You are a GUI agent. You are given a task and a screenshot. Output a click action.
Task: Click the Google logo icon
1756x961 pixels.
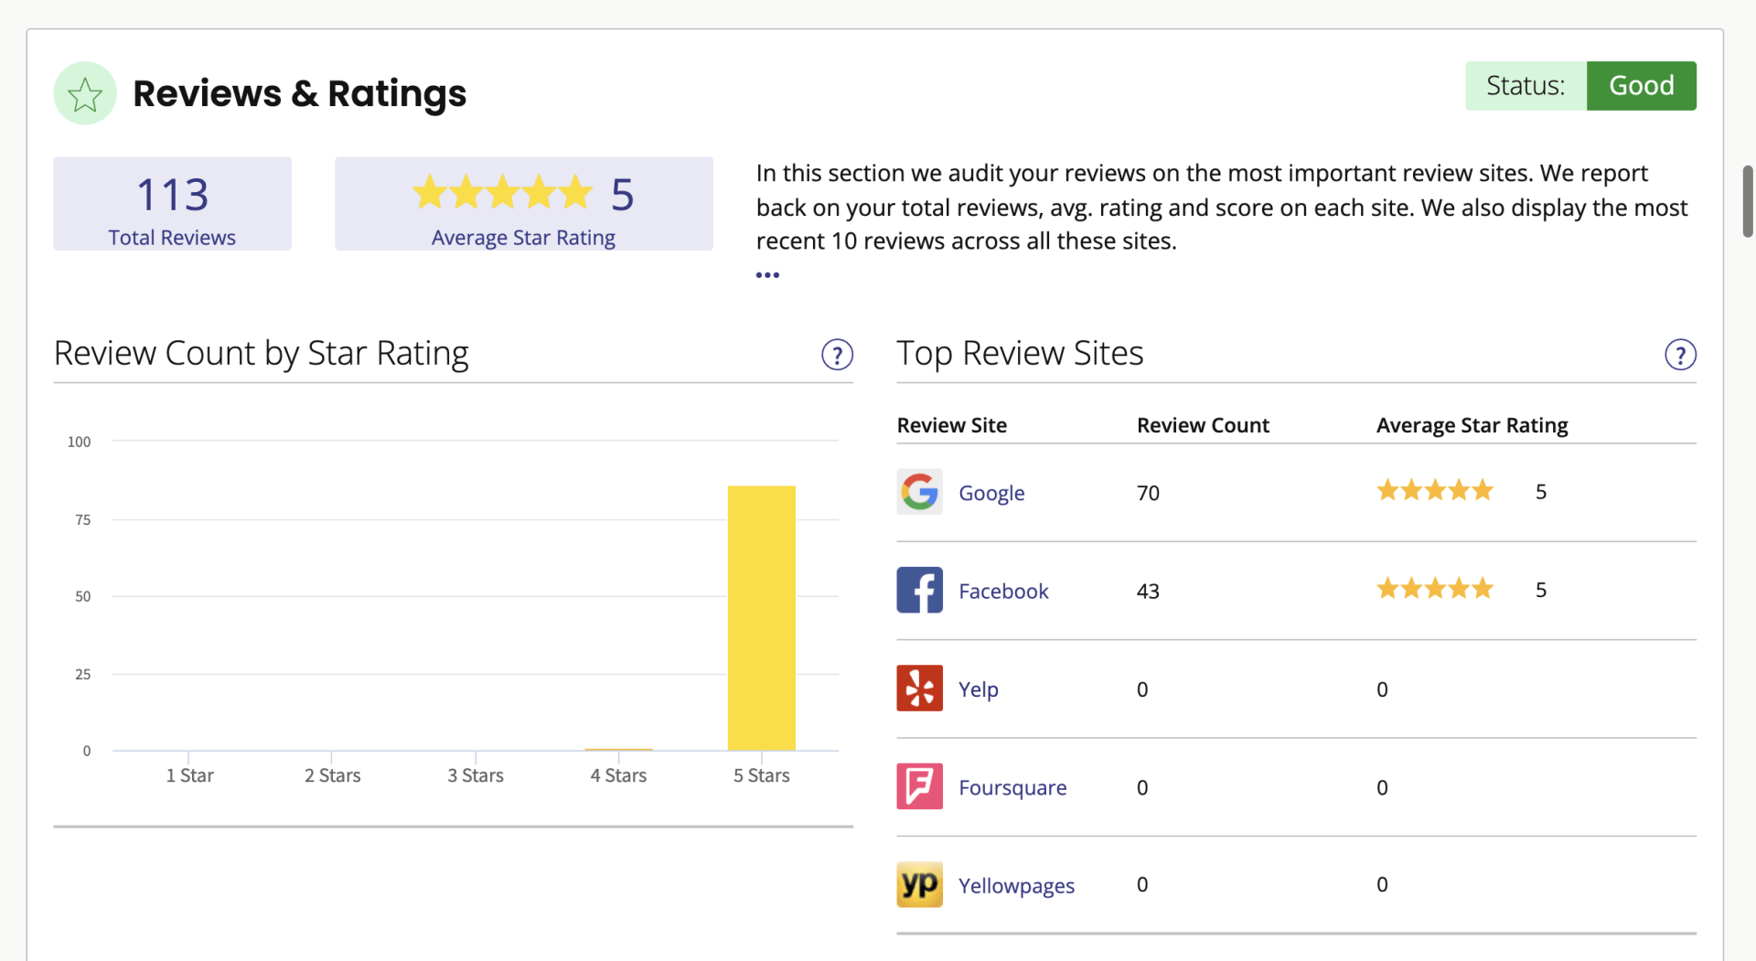(x=919, y=492)
